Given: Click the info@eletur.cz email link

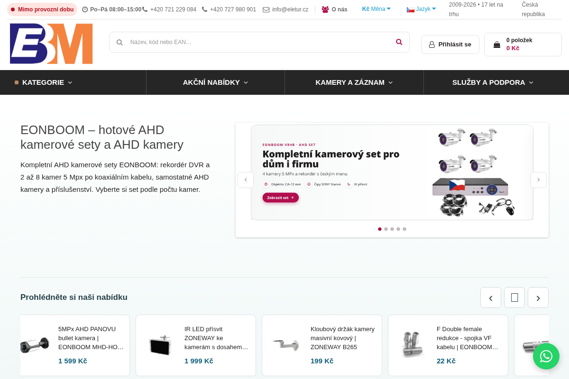Looking at the screenshot, I should 290,9.
